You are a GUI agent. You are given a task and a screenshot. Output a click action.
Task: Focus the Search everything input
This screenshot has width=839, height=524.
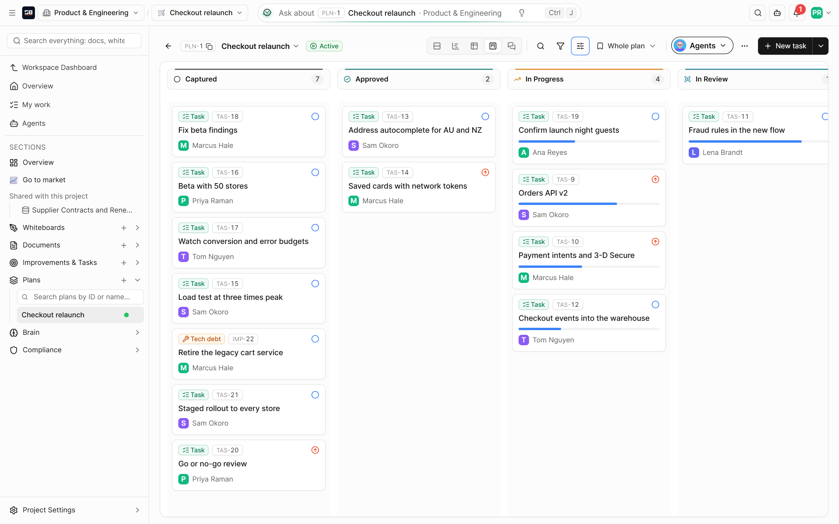tap(74, 41)
